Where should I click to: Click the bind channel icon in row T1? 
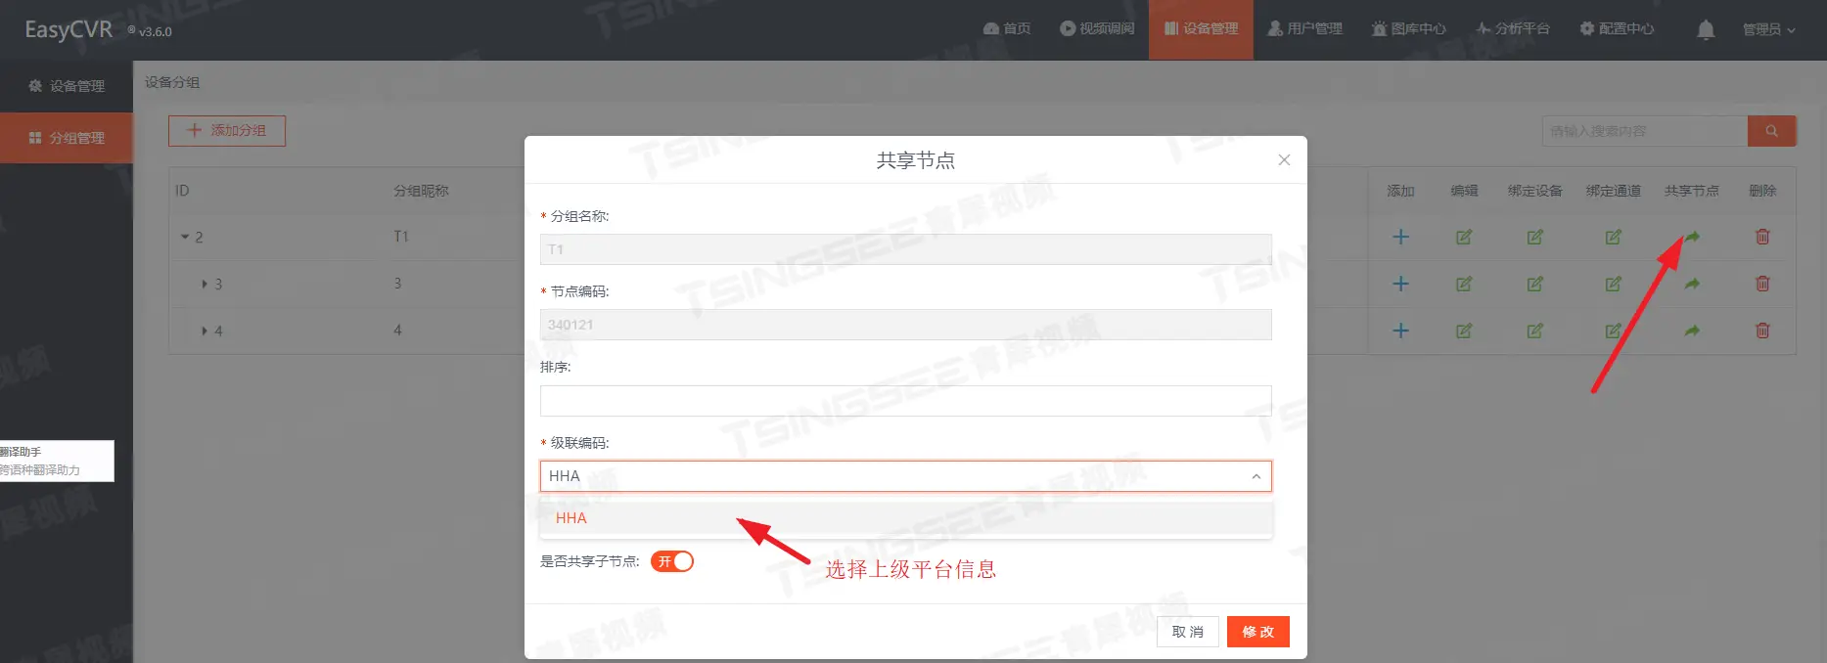tap(1613, 237)
